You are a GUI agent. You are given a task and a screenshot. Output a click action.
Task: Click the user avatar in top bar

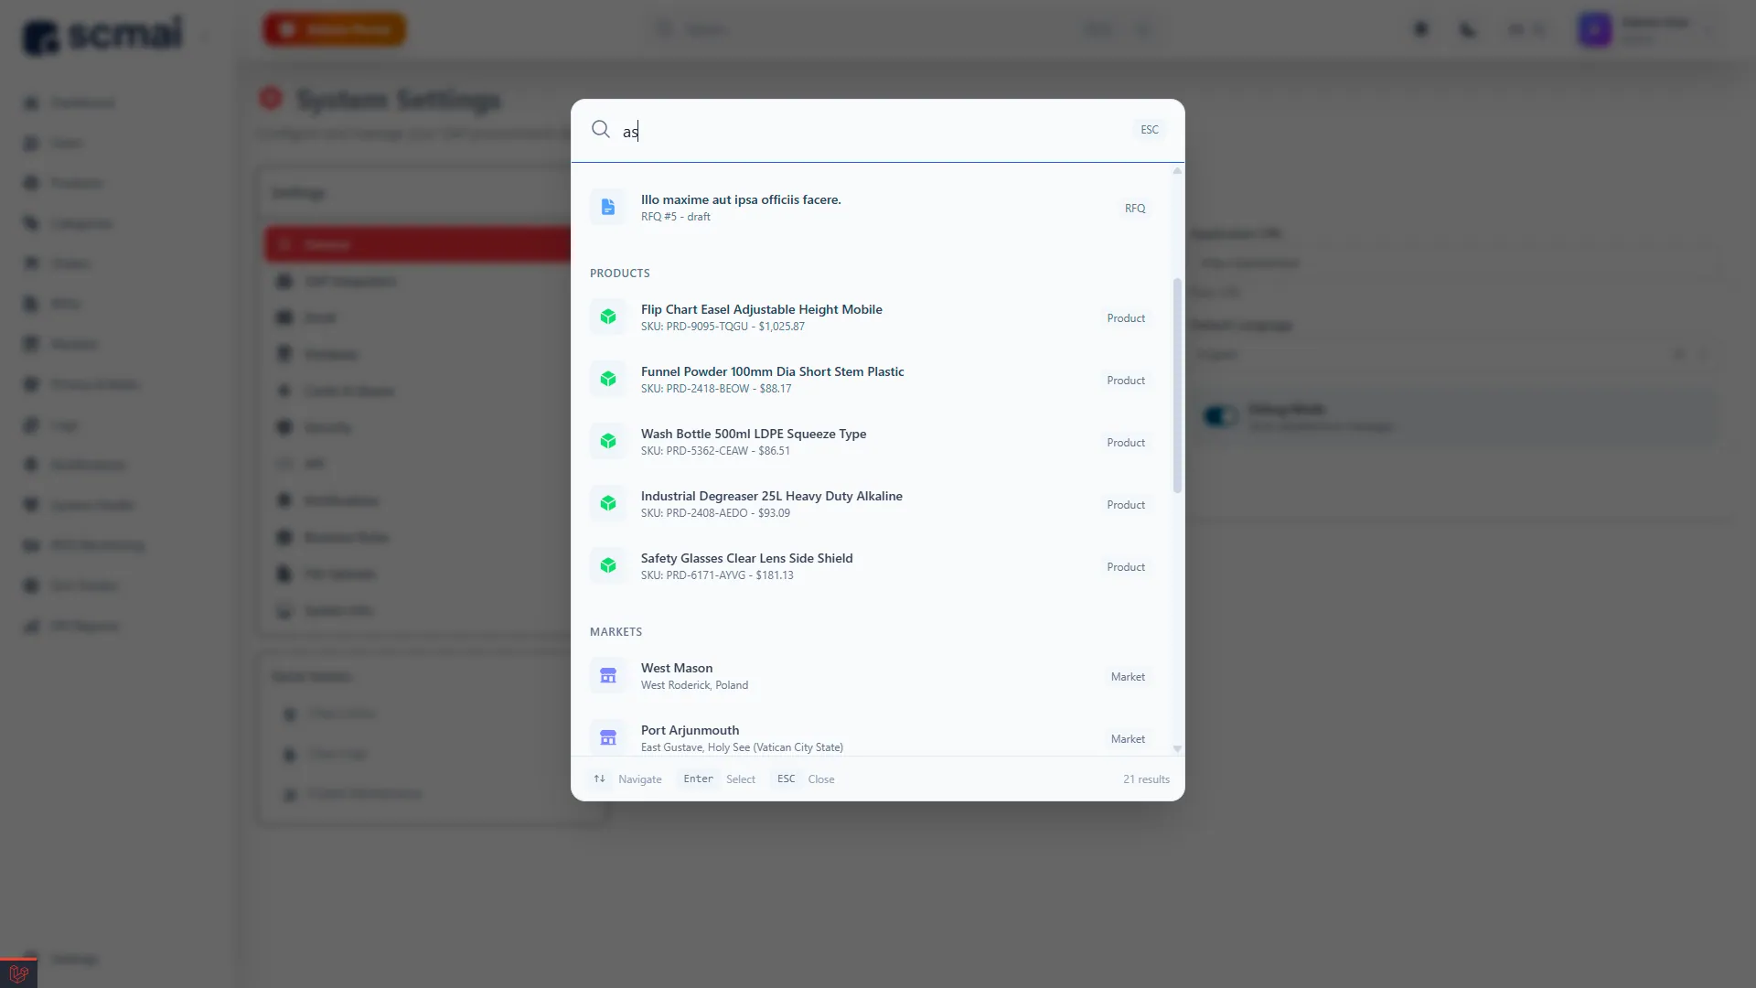[x=1594, y=29]
